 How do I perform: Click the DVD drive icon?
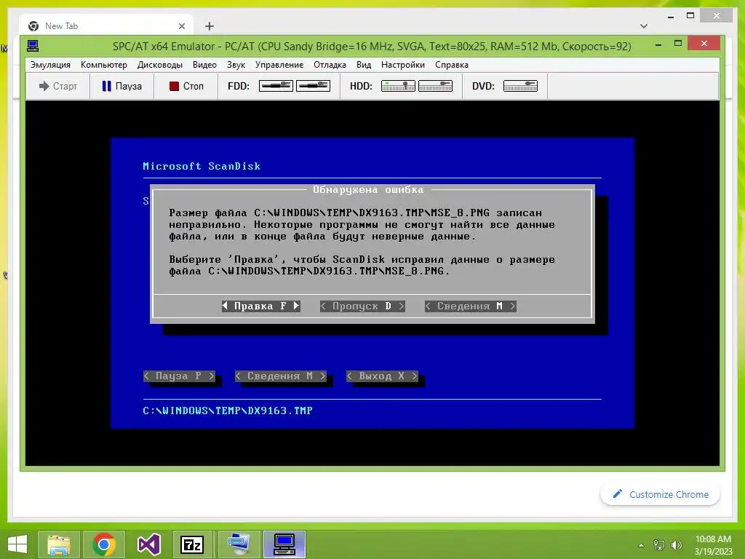click(520, 86)
